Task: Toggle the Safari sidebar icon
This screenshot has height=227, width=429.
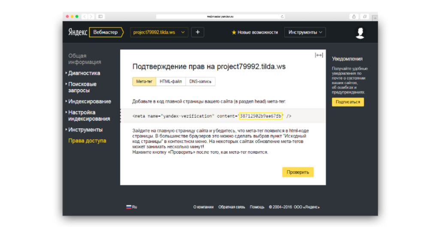Action: (x=100, y=16)
